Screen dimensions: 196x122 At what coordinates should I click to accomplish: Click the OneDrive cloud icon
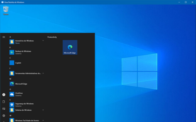click(x=12, y=94)
